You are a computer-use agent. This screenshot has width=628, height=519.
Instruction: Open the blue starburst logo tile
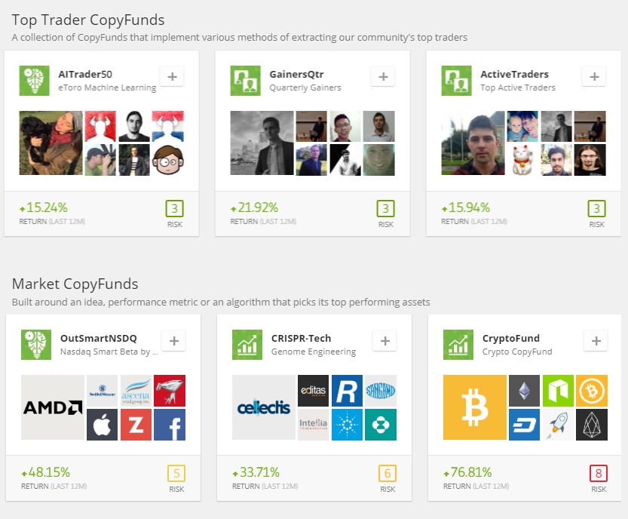point(348,425)
